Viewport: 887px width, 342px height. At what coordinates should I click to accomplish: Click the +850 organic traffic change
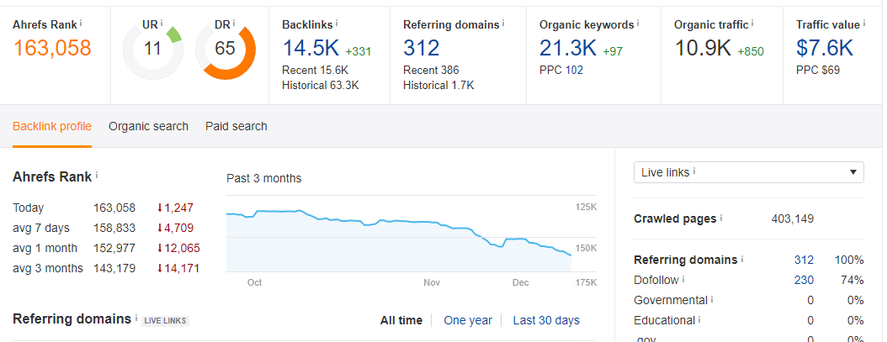click(x=751, y=51)
